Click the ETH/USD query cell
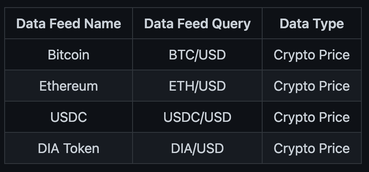369x172 pixels. (197, 86)
